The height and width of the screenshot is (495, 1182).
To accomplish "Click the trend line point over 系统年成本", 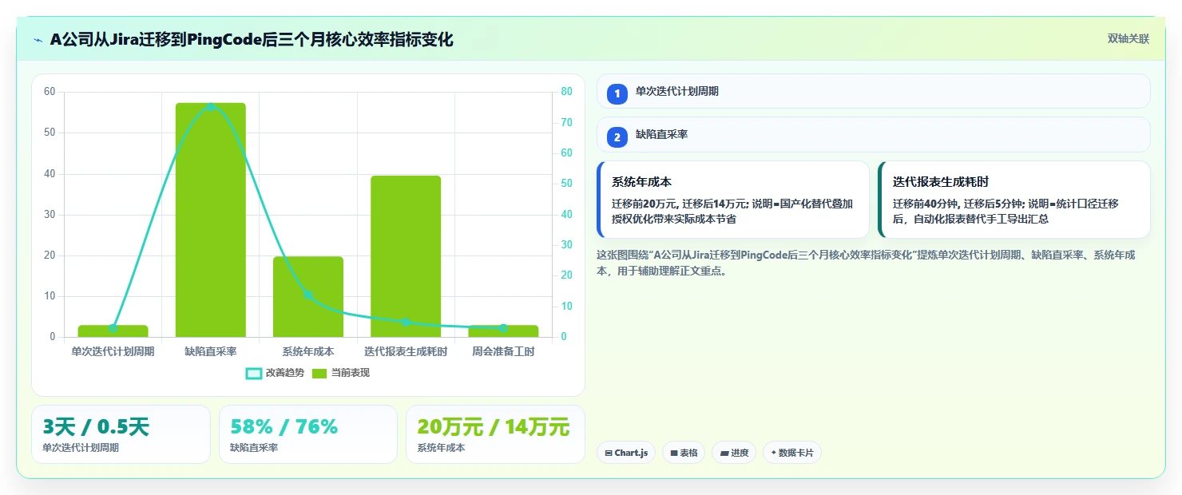I will coord(308,295).
